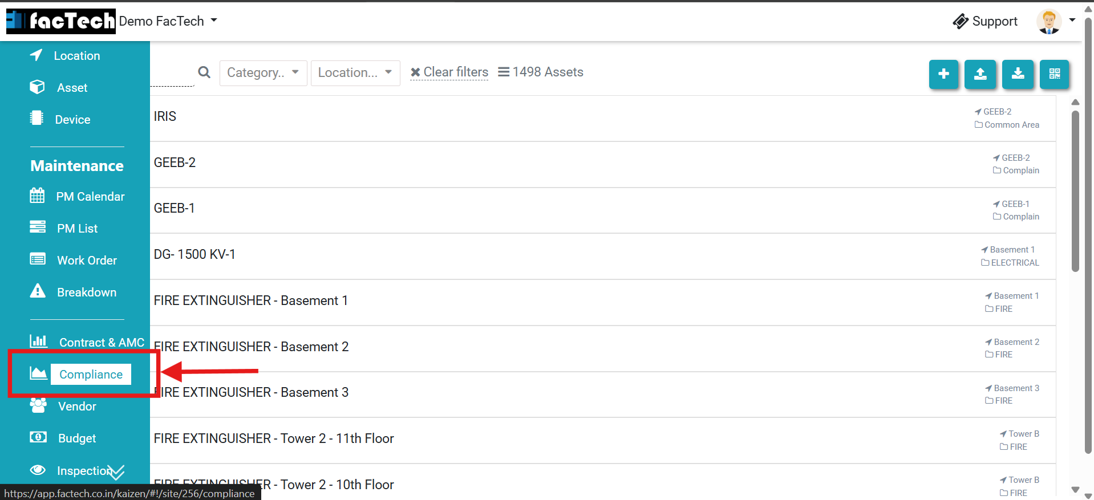
Task: Click the Clear filters link
Action: click(449, 72)
